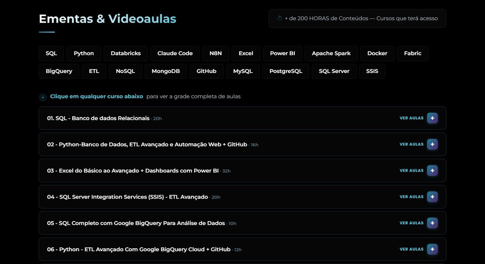Expand the '01. SQL - Banco de dados Relacionais' course
The width and height of the screenshot is (485, 264).
pyautogui.click(x=242, y=118)
